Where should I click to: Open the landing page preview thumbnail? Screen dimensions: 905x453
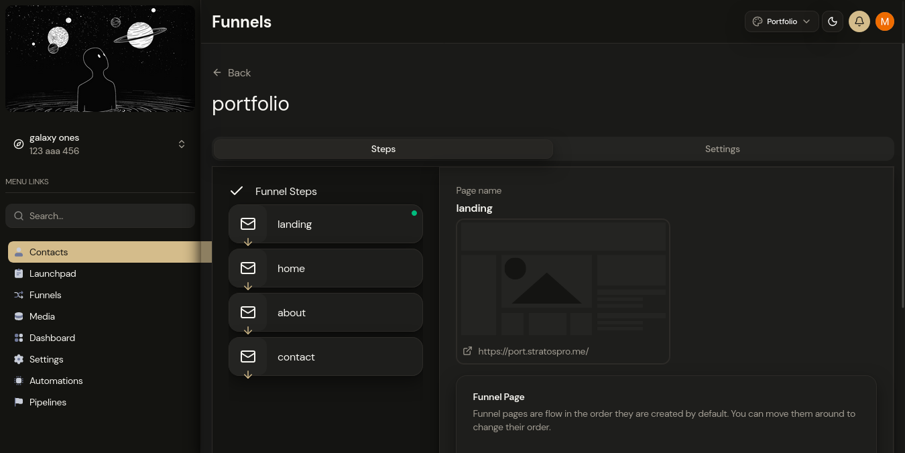[563, 279]
